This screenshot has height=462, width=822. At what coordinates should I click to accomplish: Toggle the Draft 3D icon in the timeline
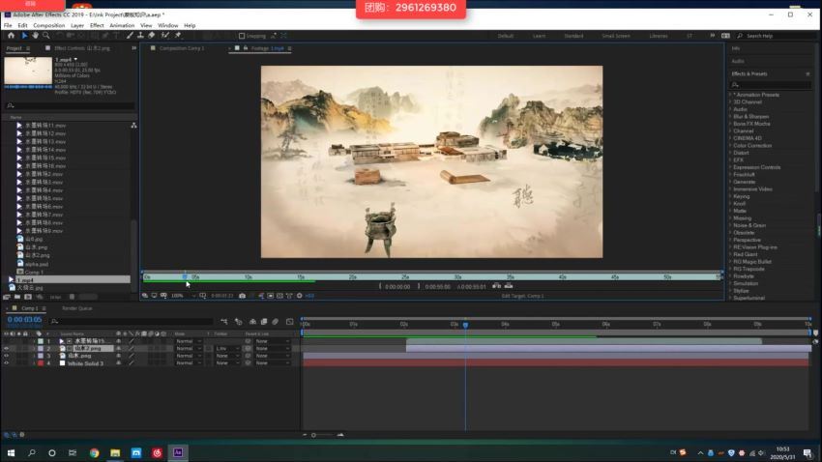pos(239,322)
